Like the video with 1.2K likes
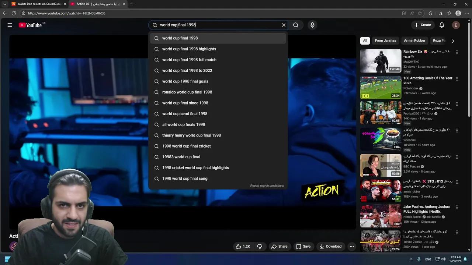 pyautogui.click(x=243, y=247)
